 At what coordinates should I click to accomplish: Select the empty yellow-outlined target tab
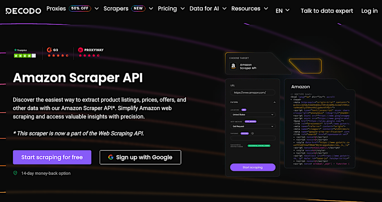[x=306, y=66]
